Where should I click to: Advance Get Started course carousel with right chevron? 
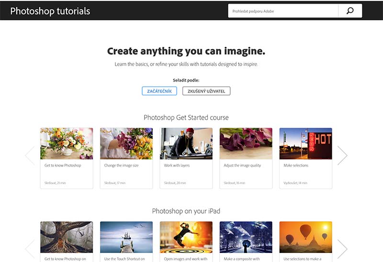tap(342, 156)
